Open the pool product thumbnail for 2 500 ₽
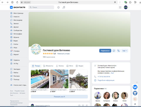The width and height of the screenshot is (141, 107). 40,79
